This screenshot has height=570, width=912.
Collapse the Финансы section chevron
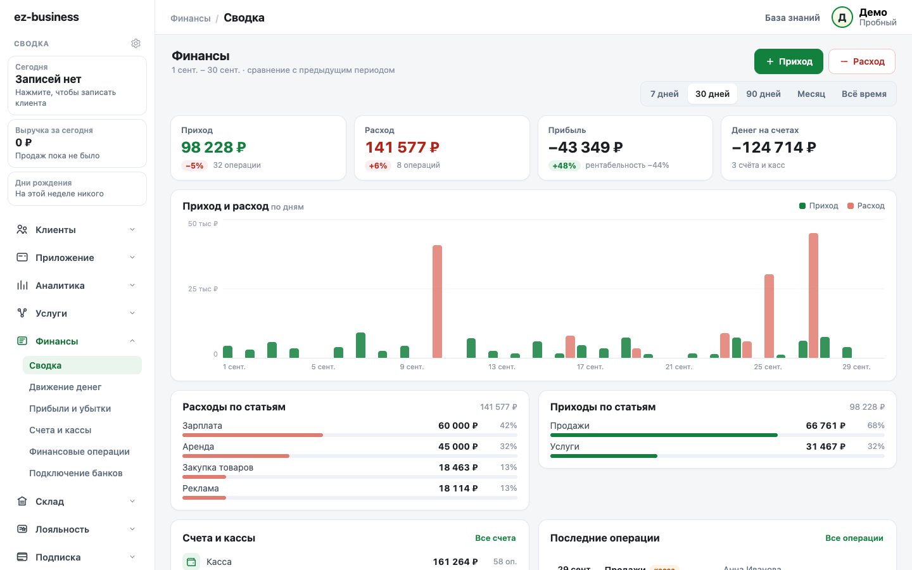pos(132,341)
